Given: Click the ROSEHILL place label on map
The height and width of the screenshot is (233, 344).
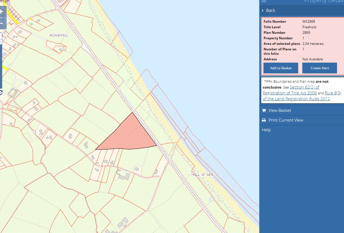Looking at the screenshot, I should (x=59, y=35).
